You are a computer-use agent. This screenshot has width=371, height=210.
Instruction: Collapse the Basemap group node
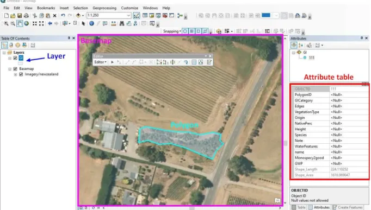(x=10, y=69)
